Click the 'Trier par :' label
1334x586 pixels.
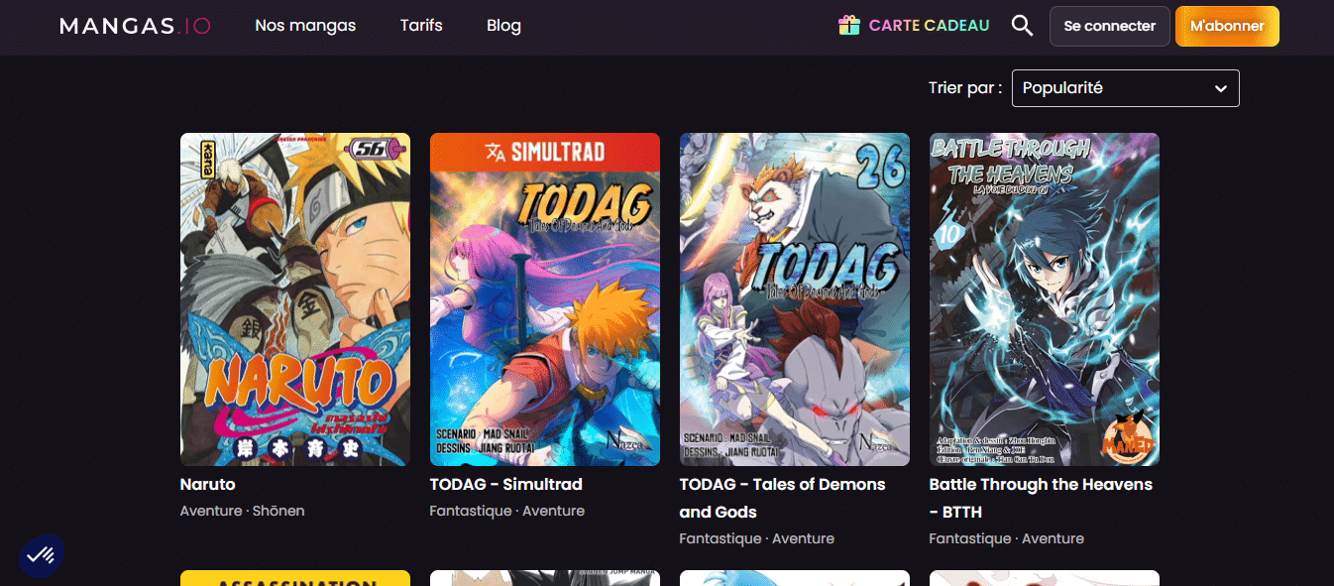tap(965, 88)
